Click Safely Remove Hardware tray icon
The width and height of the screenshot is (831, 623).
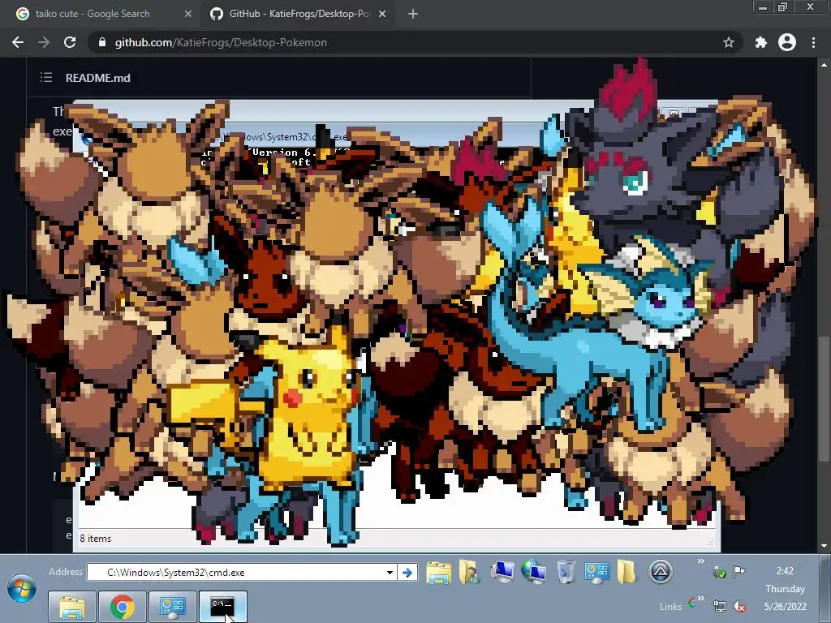click(719, 572)
